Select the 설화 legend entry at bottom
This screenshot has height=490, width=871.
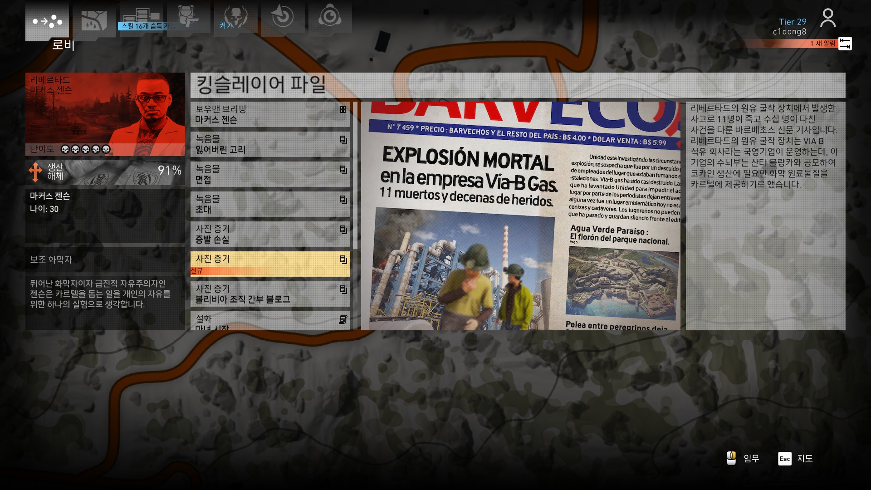pos(270,321)
